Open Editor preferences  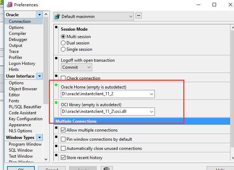pyautogui.click(x=14, y=95)
